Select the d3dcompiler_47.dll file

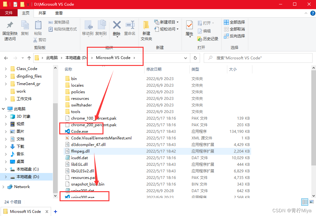[88, 145]
